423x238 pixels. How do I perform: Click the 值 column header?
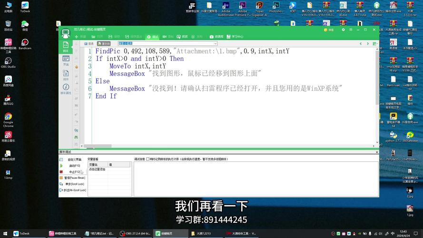point(119,165)
